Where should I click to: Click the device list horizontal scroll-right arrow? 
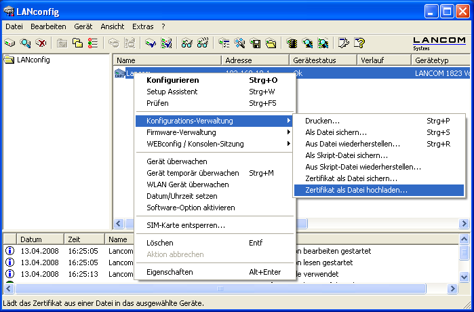click(464, 224)
